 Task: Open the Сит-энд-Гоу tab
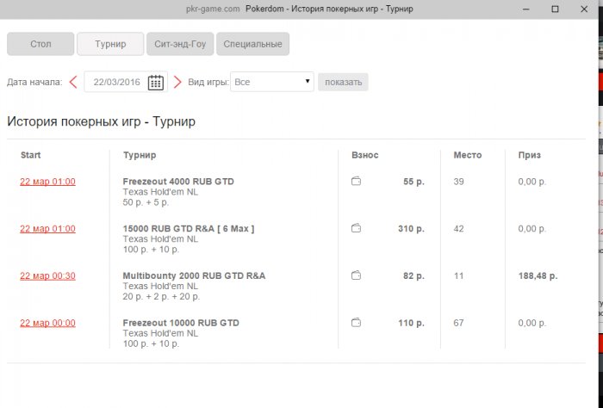point(180,44)
